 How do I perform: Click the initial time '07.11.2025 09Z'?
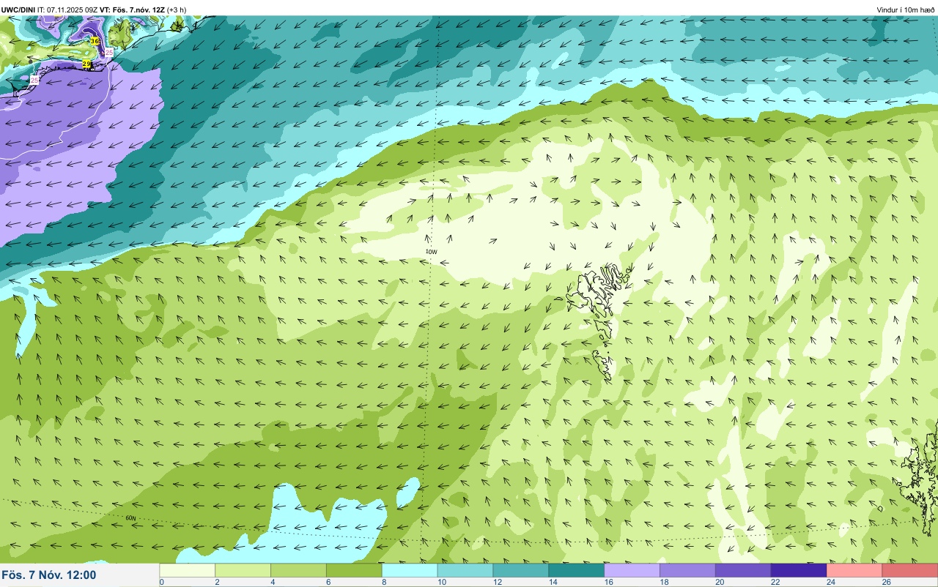coord(74,10)
